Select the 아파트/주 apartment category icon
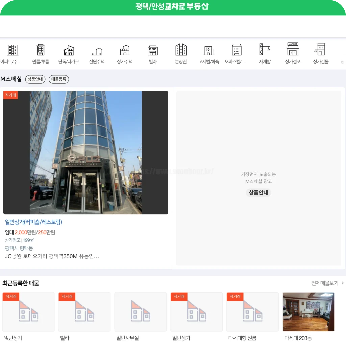 (x=13, y=50)
